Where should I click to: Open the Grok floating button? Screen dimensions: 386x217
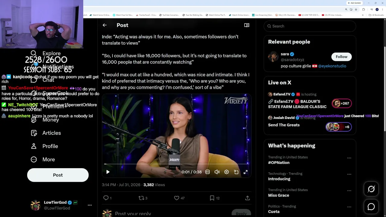(371, 189)
